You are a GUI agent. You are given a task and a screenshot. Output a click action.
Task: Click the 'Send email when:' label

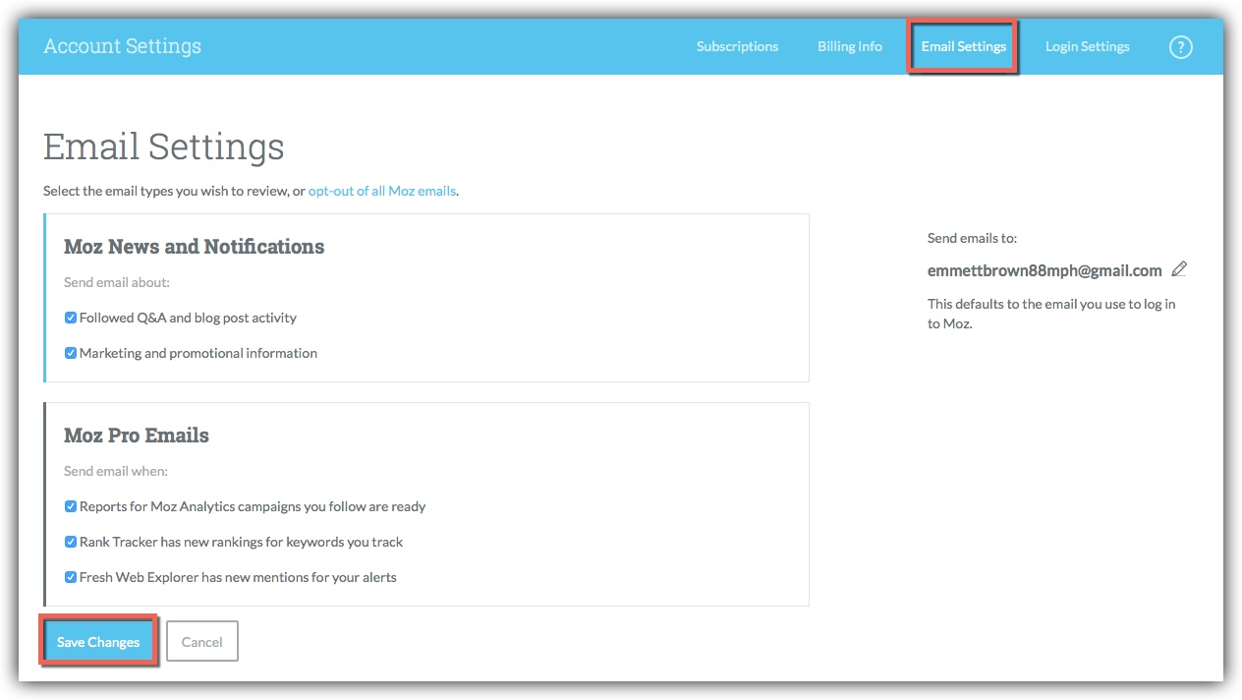click(116, 471)
